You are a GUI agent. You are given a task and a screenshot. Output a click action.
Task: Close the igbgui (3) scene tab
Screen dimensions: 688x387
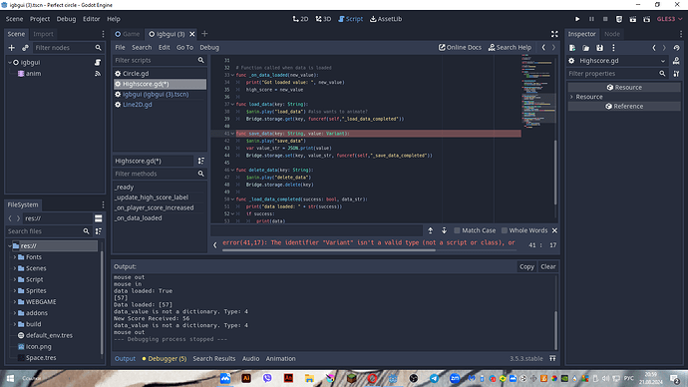click(x=192, y=34)
